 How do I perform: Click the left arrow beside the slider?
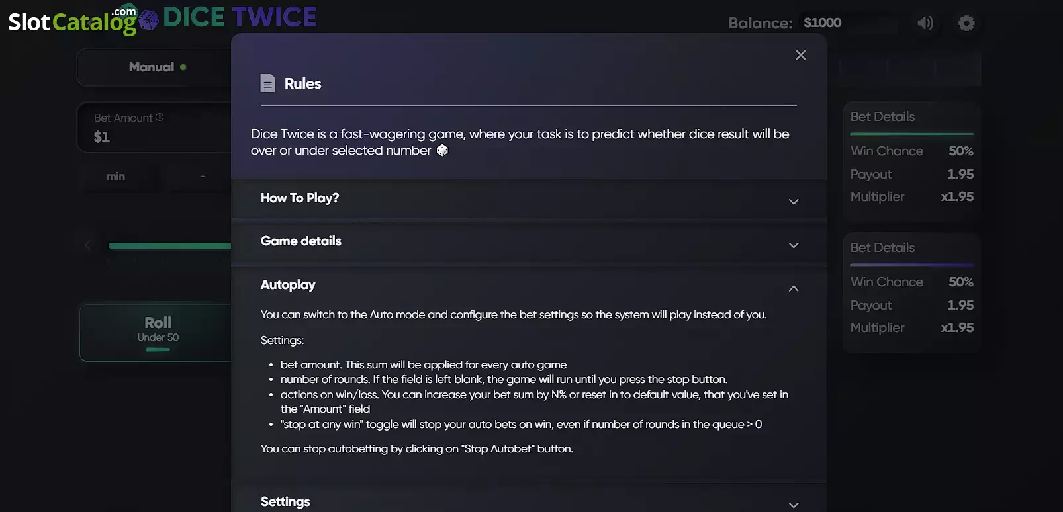tap(87, 245)
